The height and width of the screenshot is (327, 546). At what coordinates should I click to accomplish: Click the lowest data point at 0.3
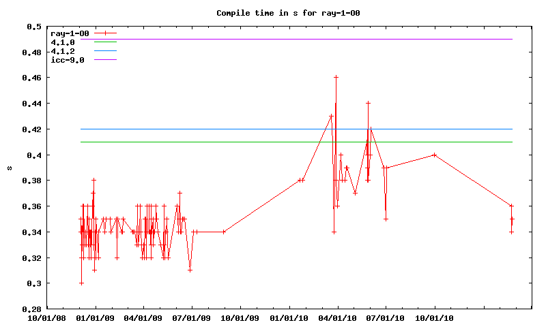81,283
